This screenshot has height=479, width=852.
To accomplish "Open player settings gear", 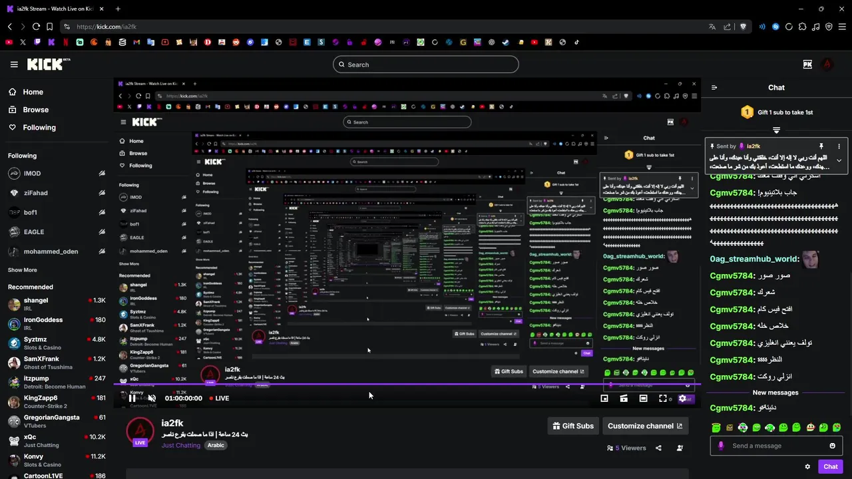I will point(682,398).
